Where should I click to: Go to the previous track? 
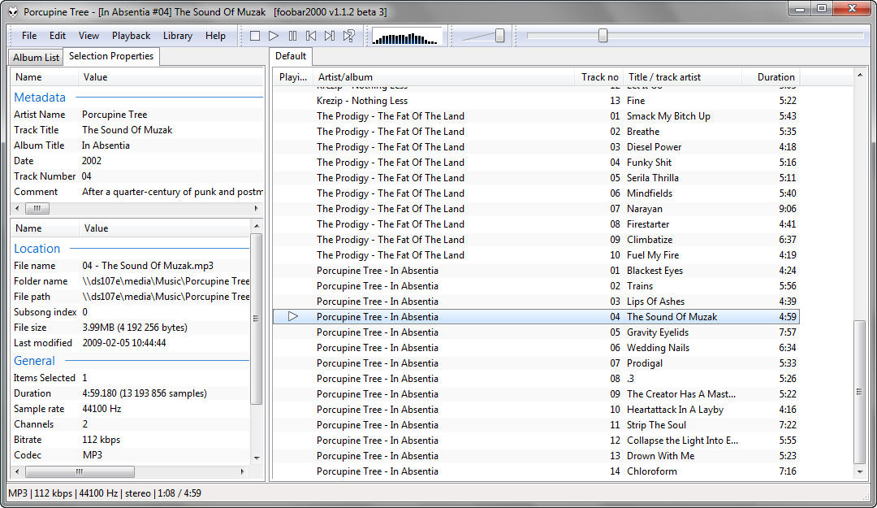coord(311,36)
